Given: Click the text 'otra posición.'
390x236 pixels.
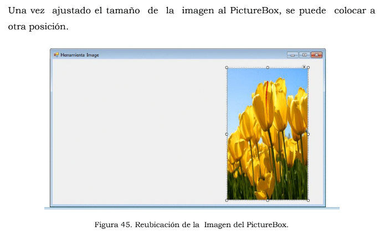Looking at the screenshot, I should click(38, 27).
